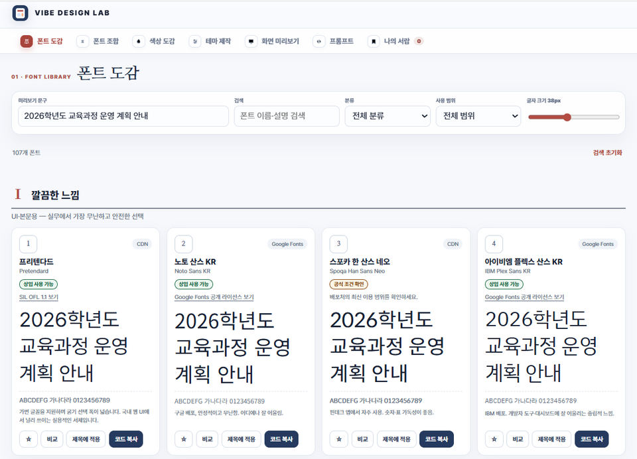
Task: Click the Spoqa Han Sans Neo subtitle
Action: point(357,271)
